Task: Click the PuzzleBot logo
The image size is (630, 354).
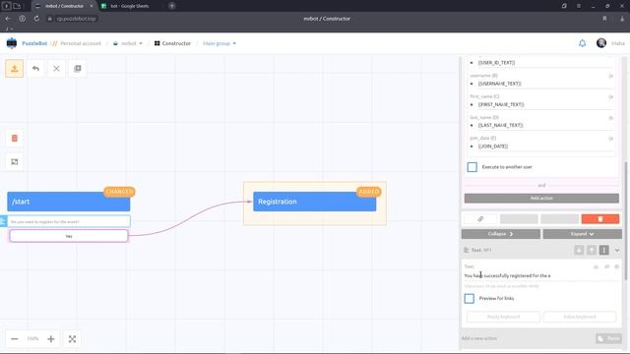Action: pyautogui.click(x=12, y=43)
